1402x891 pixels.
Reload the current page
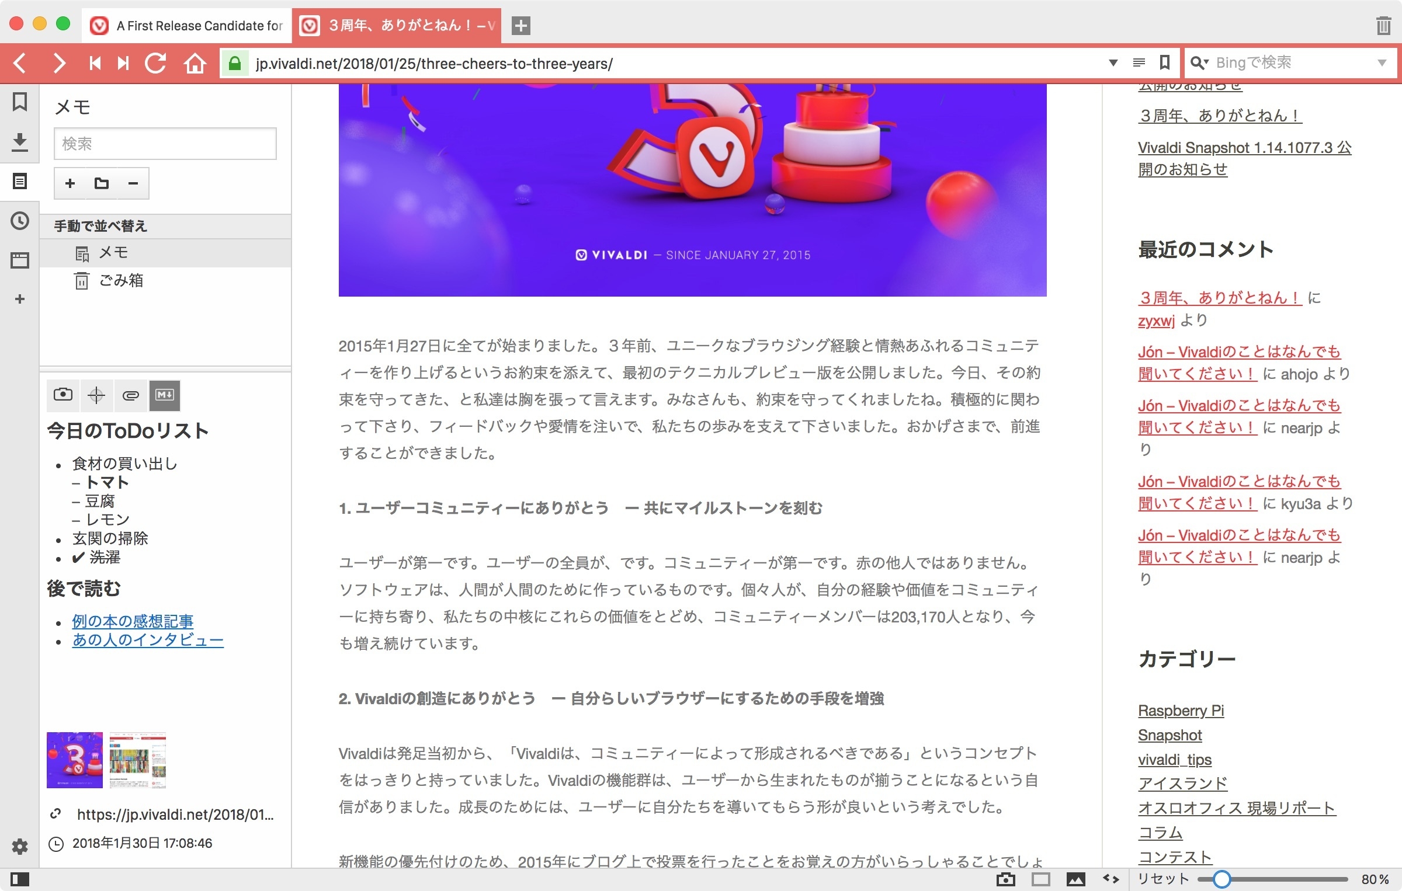[x=156, y=63]
